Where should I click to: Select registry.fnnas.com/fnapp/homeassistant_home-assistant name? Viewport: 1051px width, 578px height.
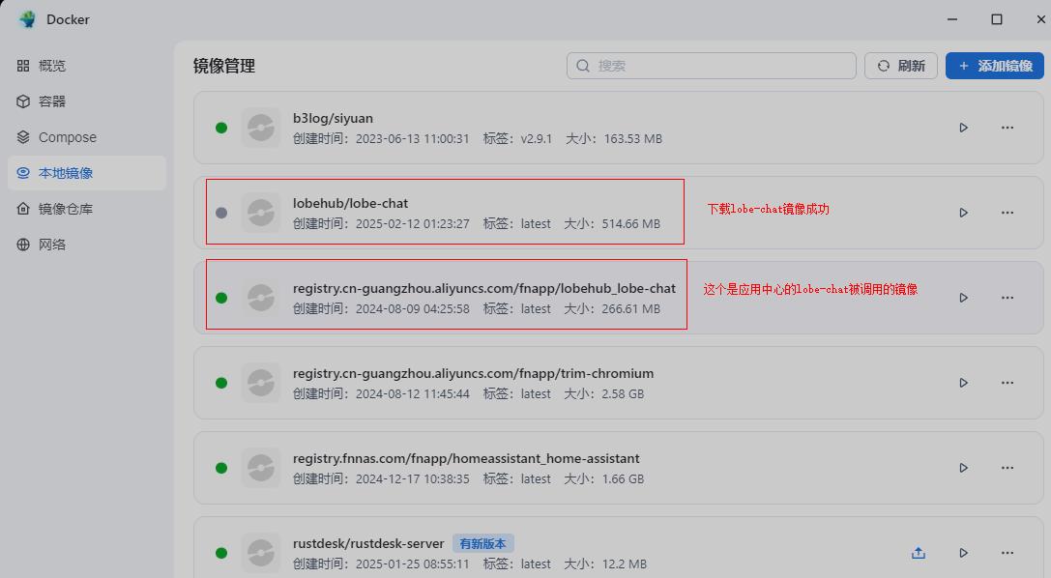pyautogui.click(x=466, y=458)
